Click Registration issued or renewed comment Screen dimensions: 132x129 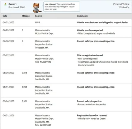[92, 115]
